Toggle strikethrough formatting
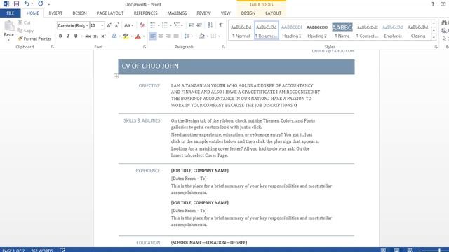The height and width of the screenshot is (252, 449). (88, 36)
